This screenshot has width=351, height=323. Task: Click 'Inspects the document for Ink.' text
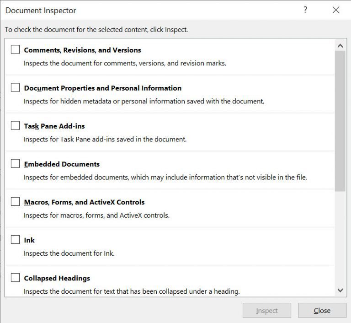pos(69,253)
